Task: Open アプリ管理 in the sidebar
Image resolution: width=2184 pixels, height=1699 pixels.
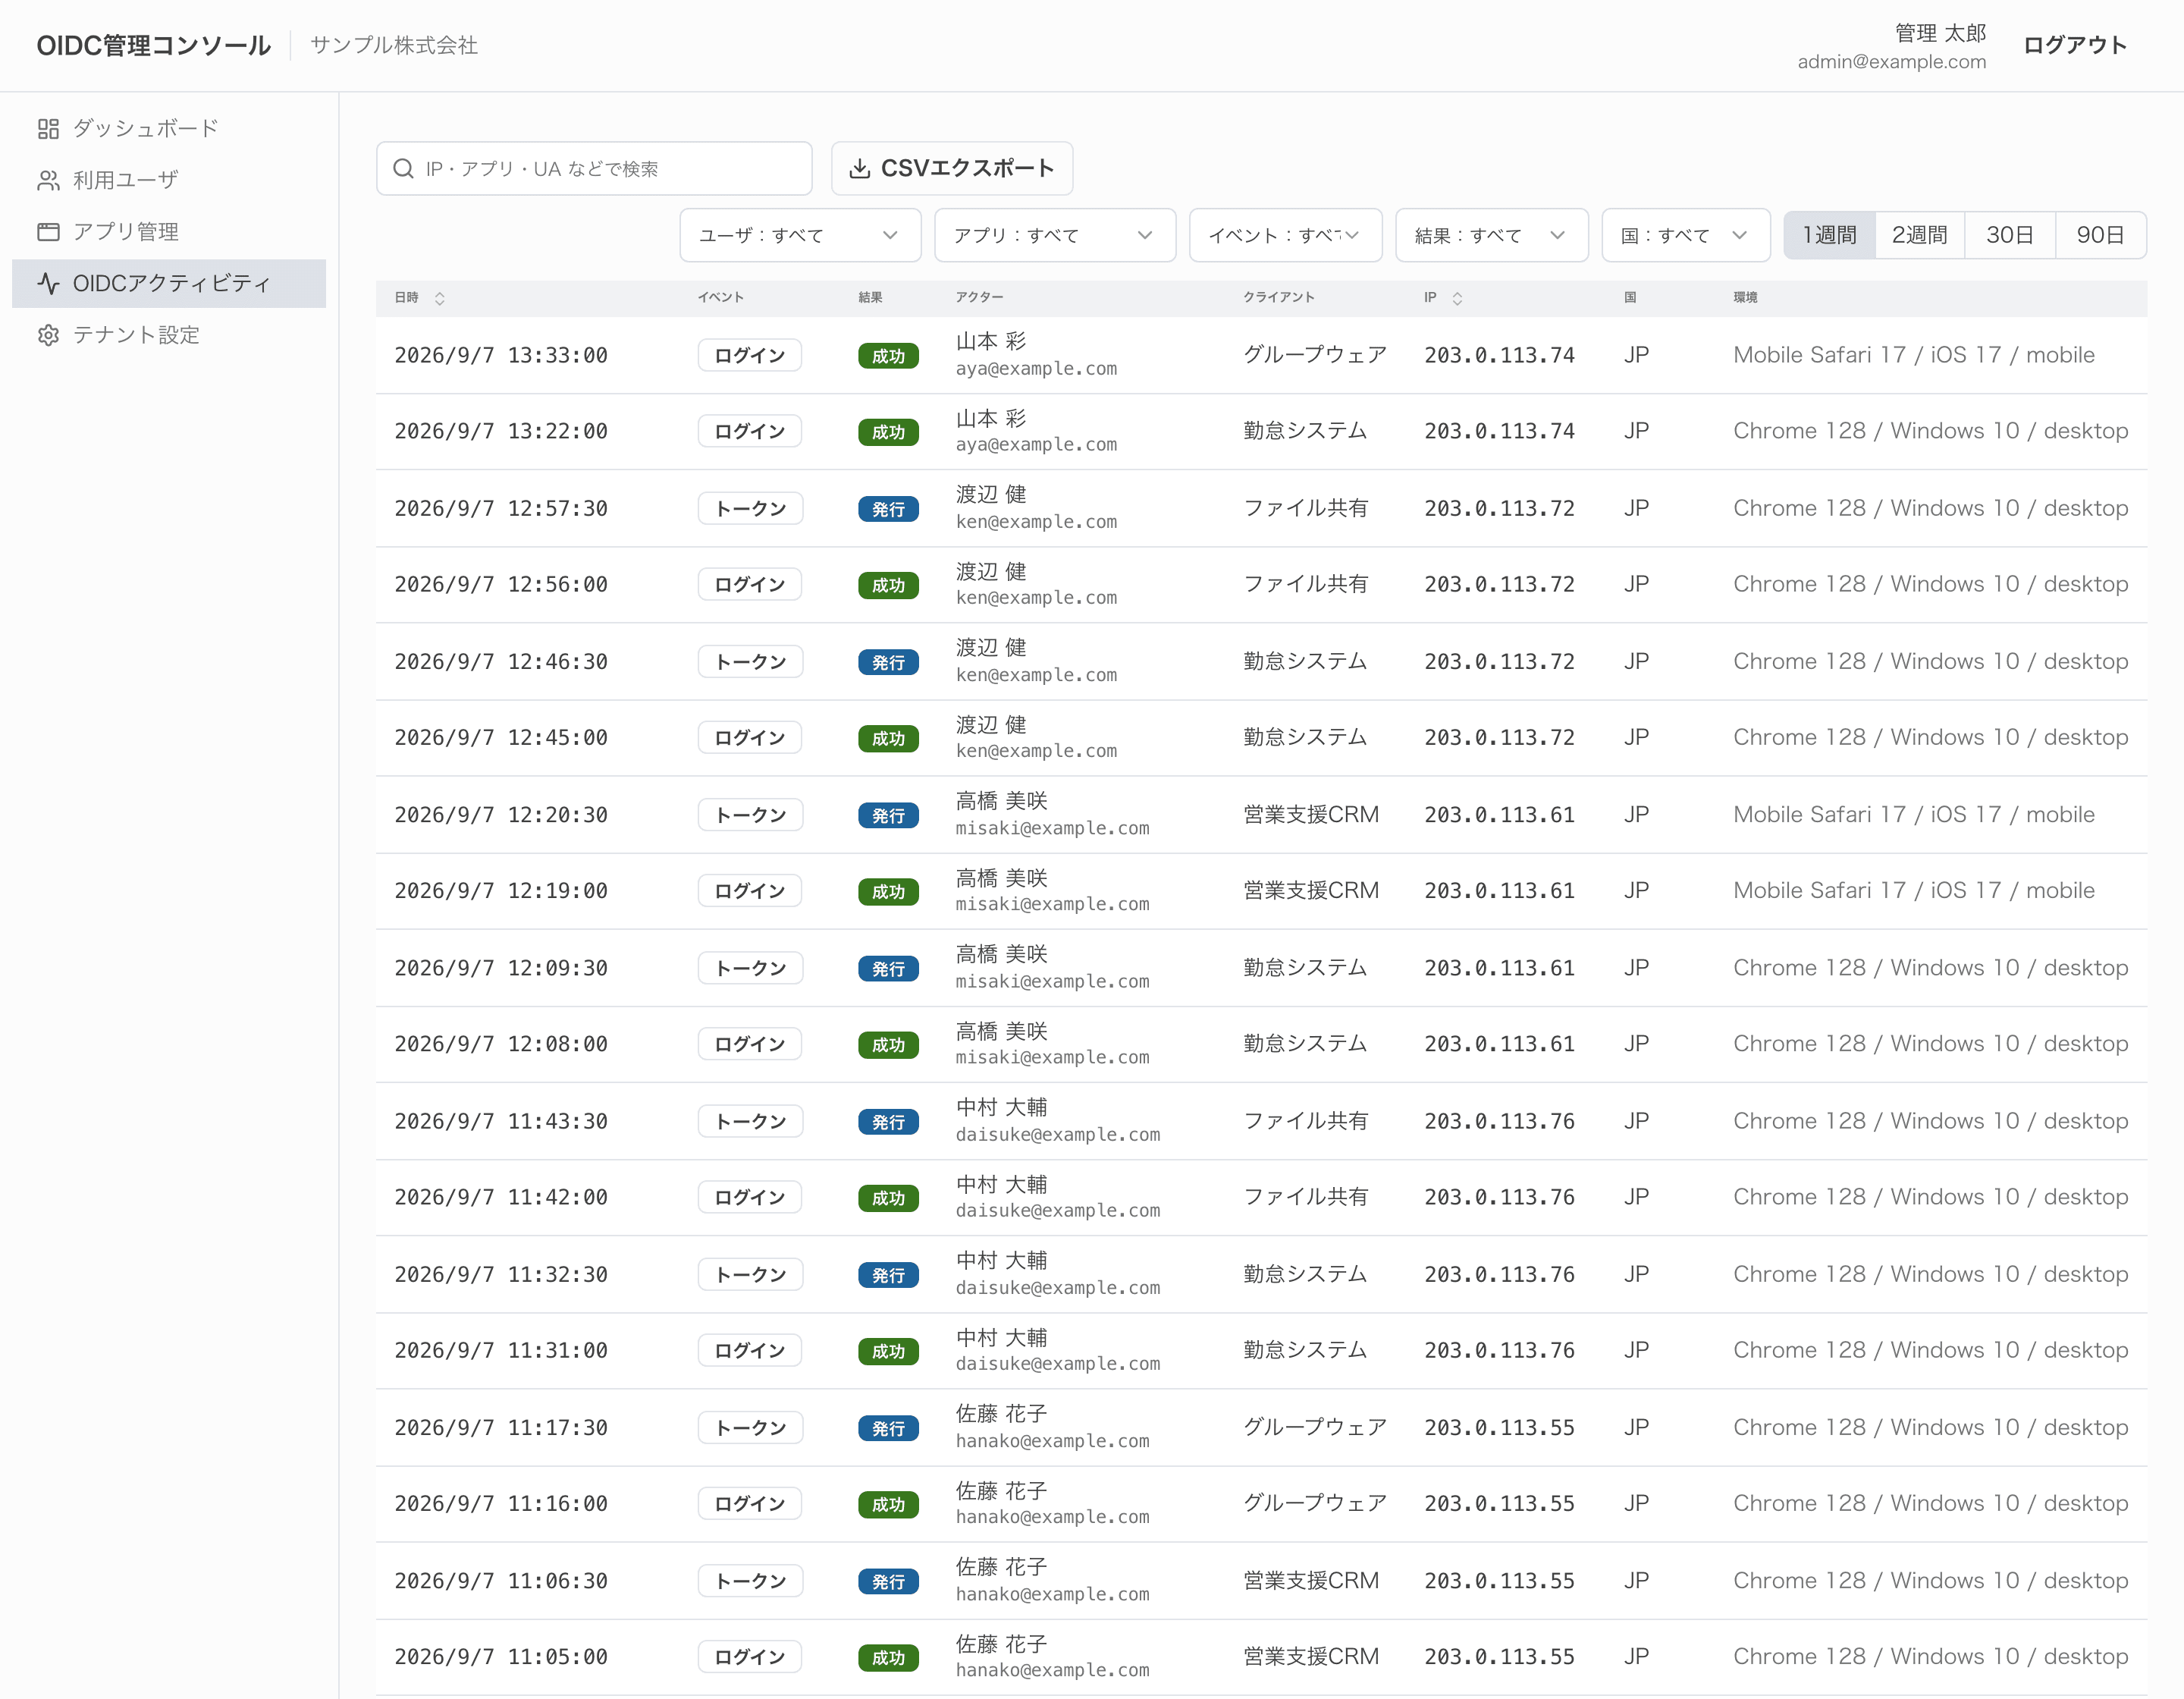Action: [x=168, y=232]
